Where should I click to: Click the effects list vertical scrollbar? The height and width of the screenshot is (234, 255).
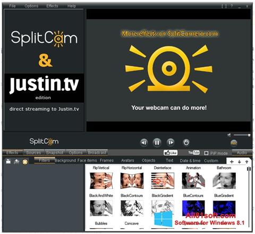[x=249, y=196]
